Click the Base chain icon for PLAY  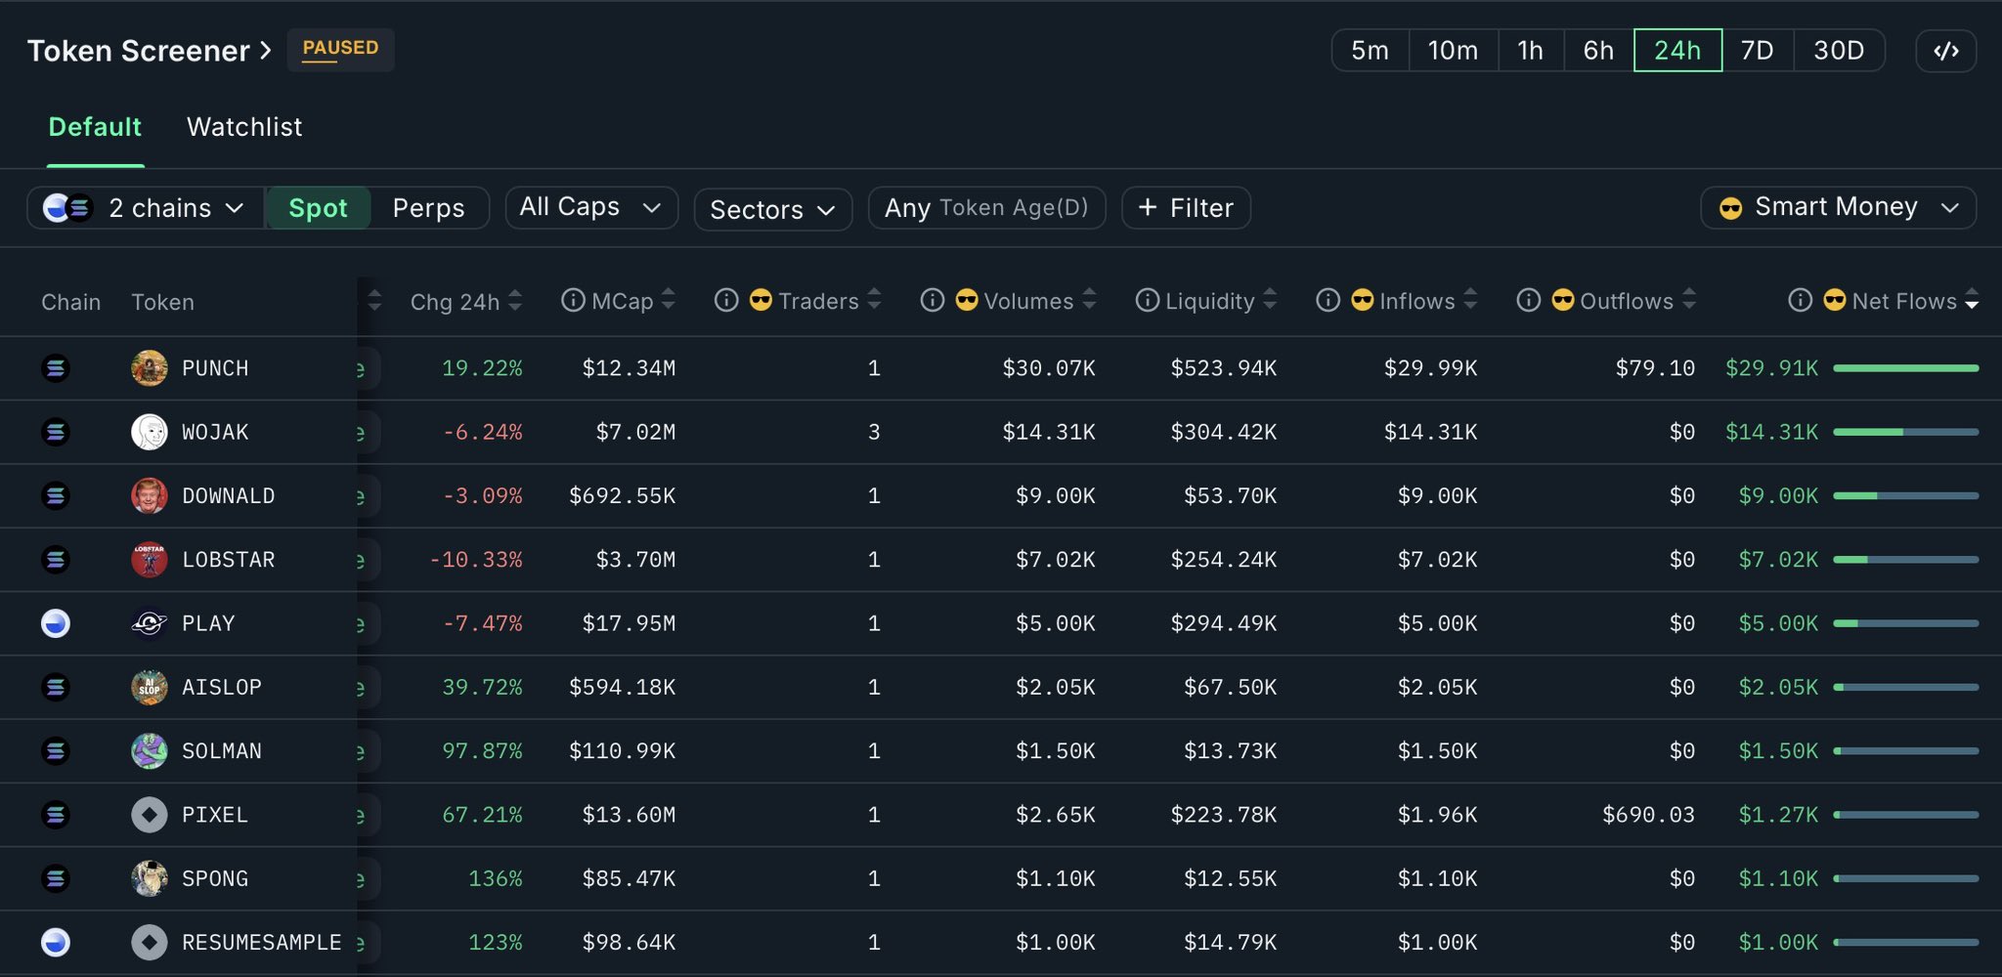coord(56,623)
